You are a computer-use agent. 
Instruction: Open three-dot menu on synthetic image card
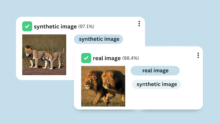tap(139, 24)
